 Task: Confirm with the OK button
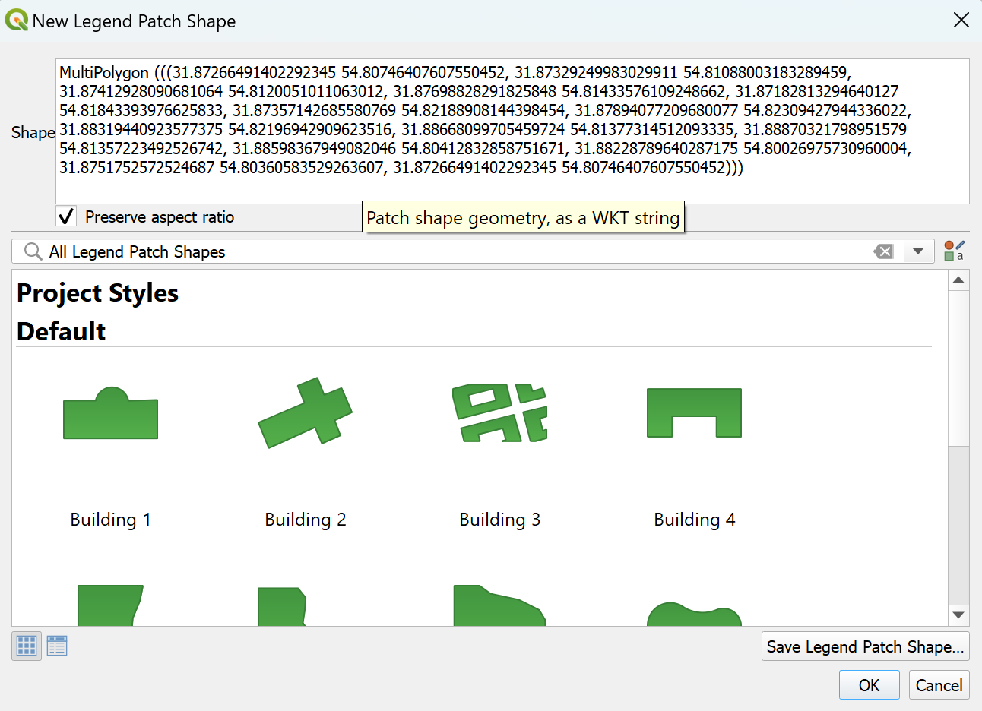pyautogui.click(x=869, y=685)
